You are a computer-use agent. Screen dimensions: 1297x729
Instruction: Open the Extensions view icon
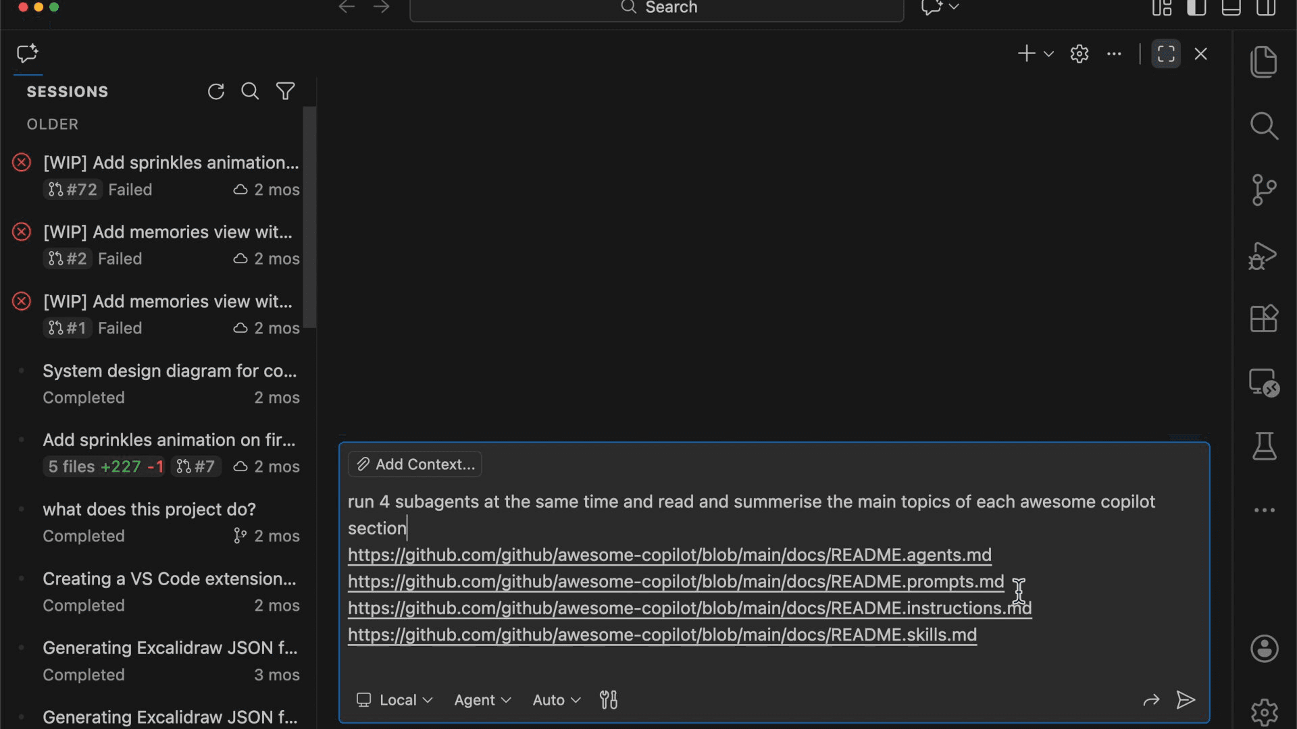click(1263, 319)
